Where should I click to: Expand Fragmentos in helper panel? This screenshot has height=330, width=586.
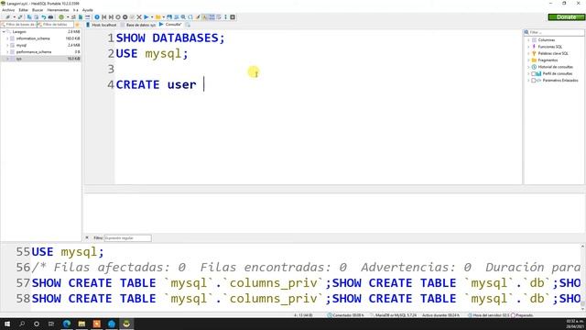[x=528, y=60]
